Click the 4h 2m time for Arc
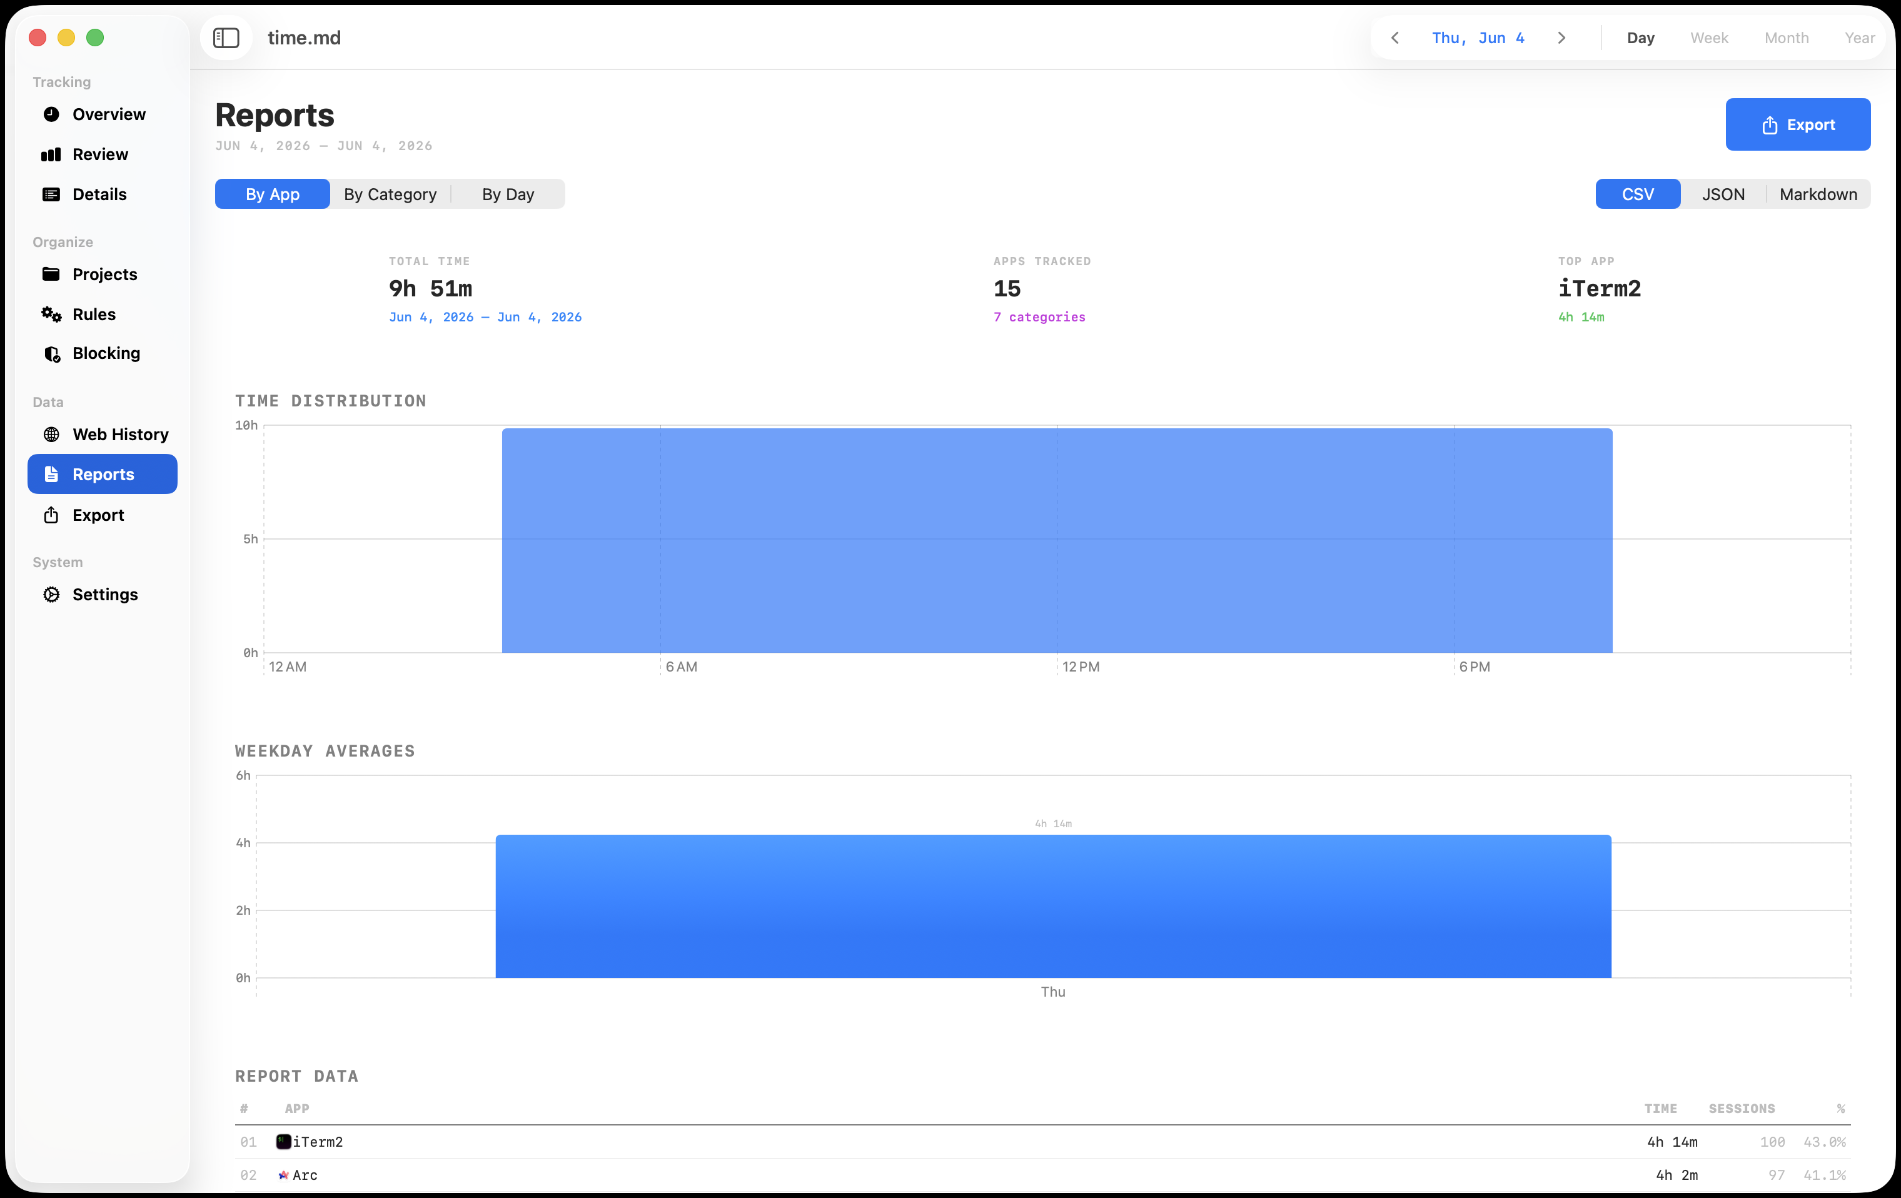 1677,1175
